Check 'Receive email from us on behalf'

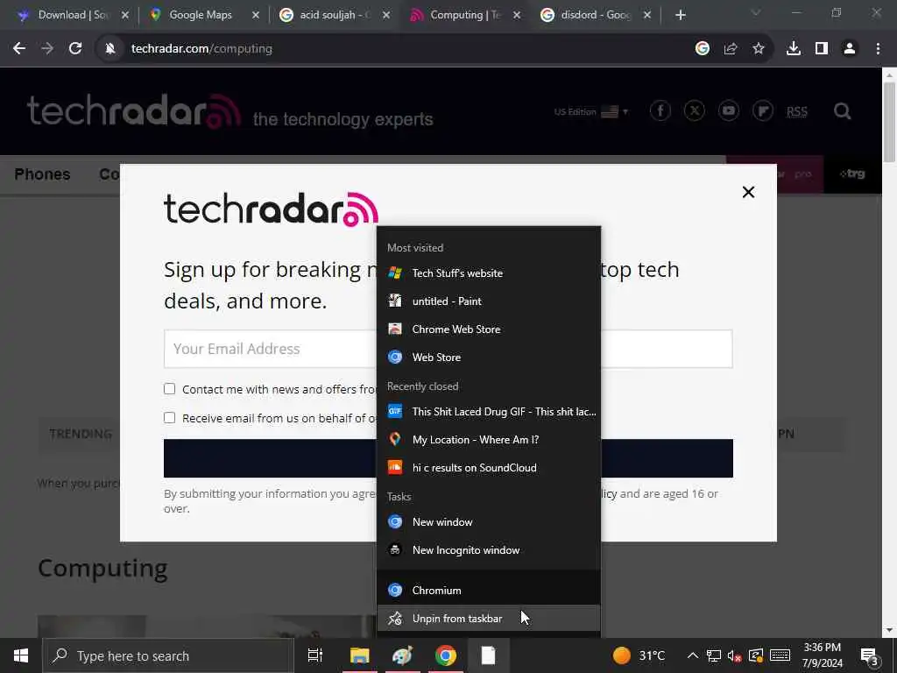[169, 418]
